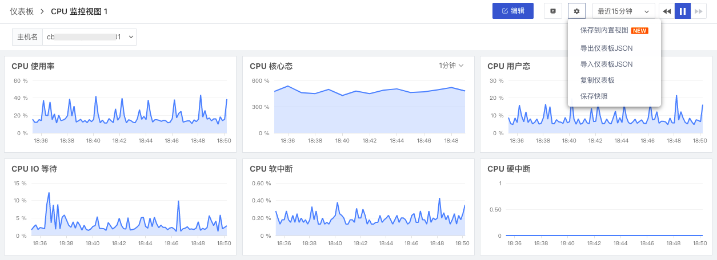
Task: Click the rewind time range icon
Action: coord(667,11)
